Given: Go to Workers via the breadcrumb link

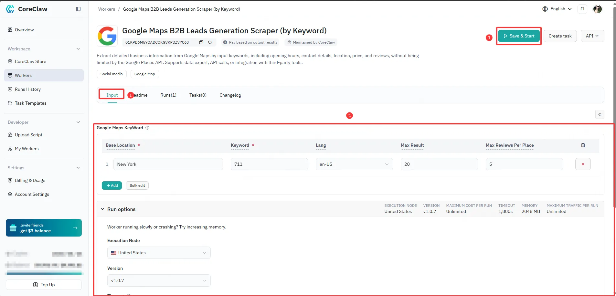Looking at the screenshot, I should click(x=107, y=9).
